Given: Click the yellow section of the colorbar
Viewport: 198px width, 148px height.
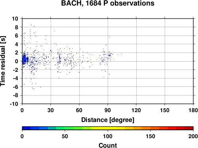Looking at the screenshot, I should [108, 128].
